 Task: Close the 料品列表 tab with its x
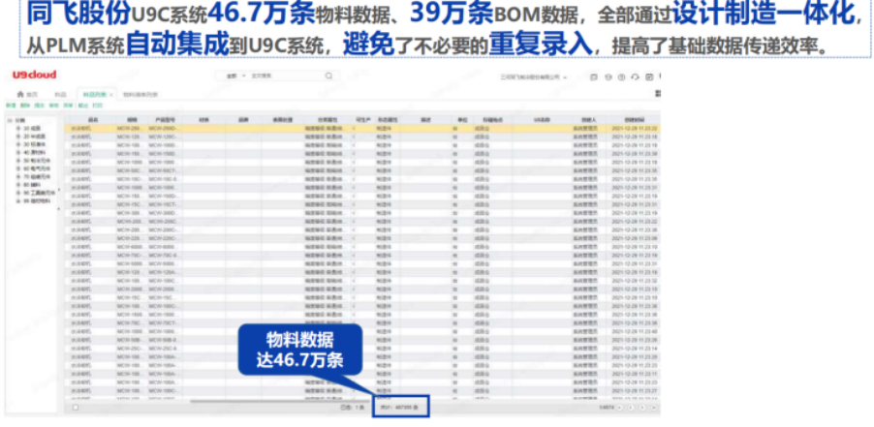(x=111, y=95)
